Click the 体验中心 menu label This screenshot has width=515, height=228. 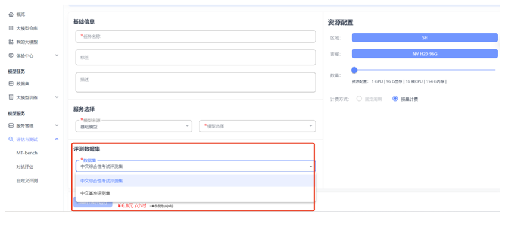25,56
